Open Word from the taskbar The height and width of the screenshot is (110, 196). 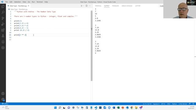[114, 108]
